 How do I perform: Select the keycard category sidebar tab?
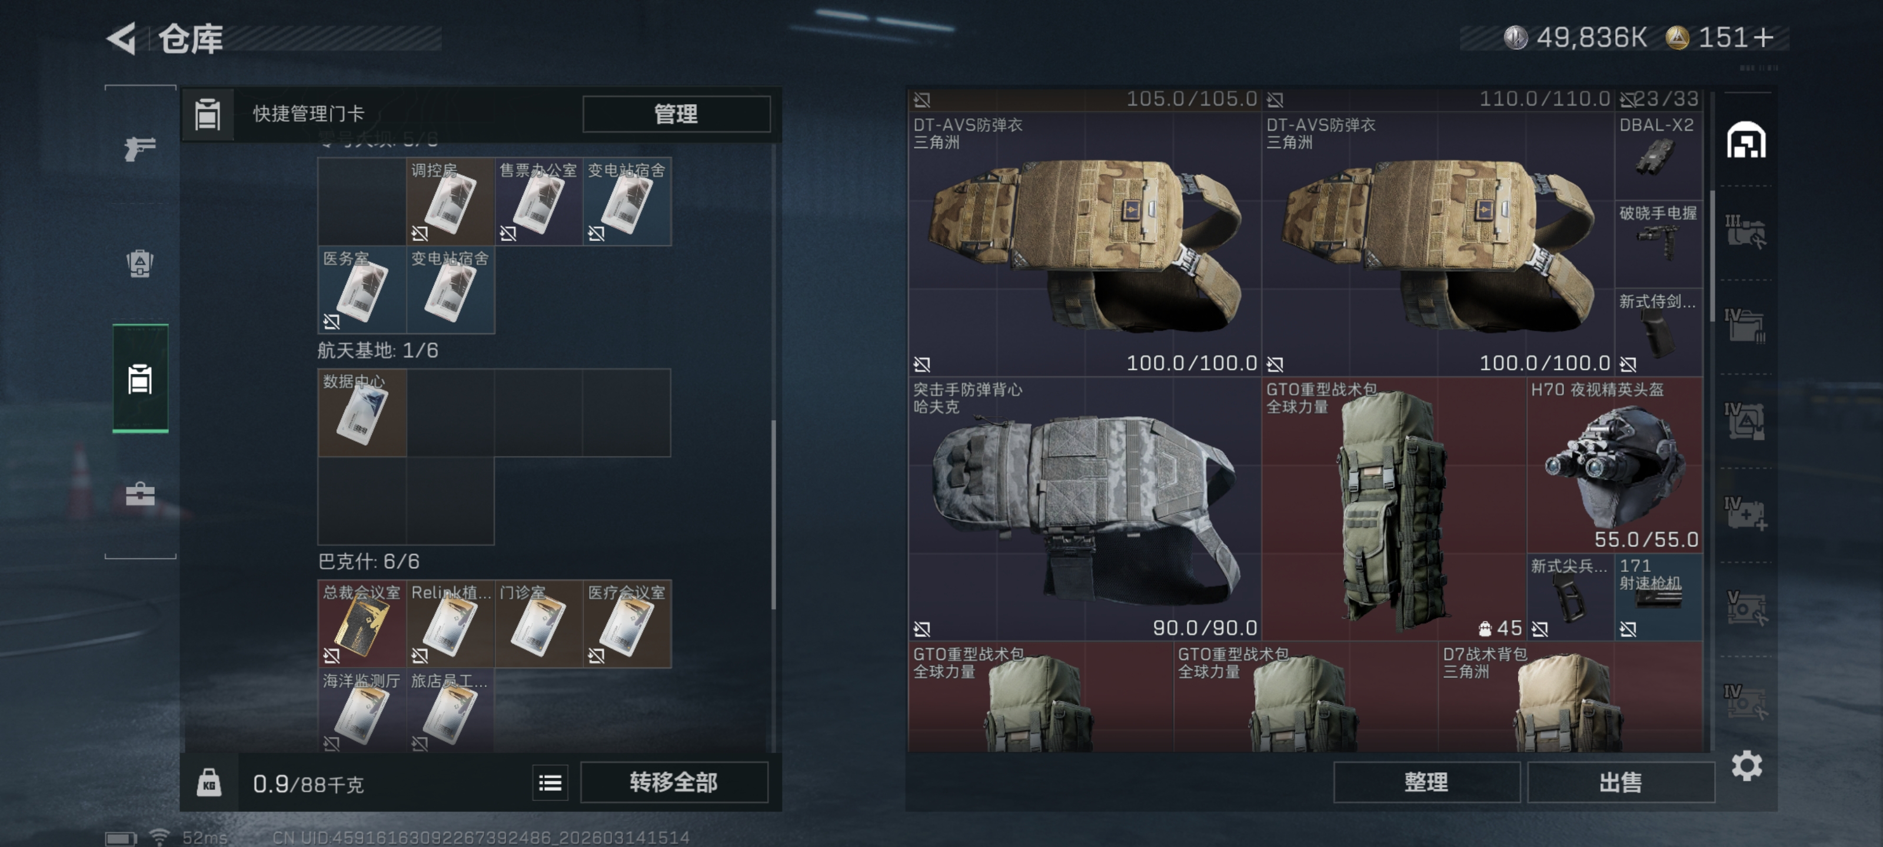tap(139, 379)
